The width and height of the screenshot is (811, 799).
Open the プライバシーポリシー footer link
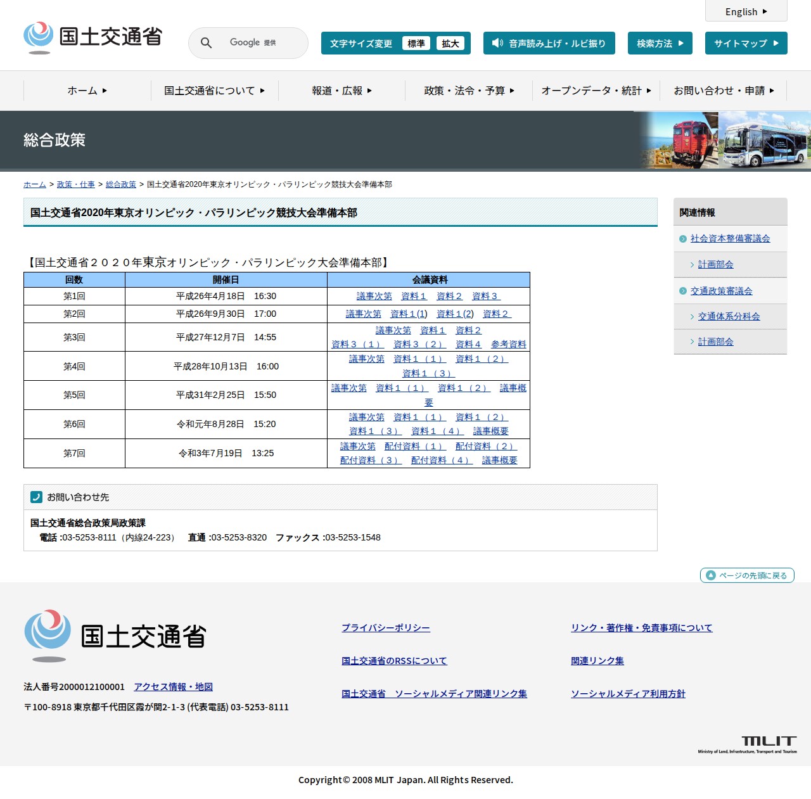(386, 628)
